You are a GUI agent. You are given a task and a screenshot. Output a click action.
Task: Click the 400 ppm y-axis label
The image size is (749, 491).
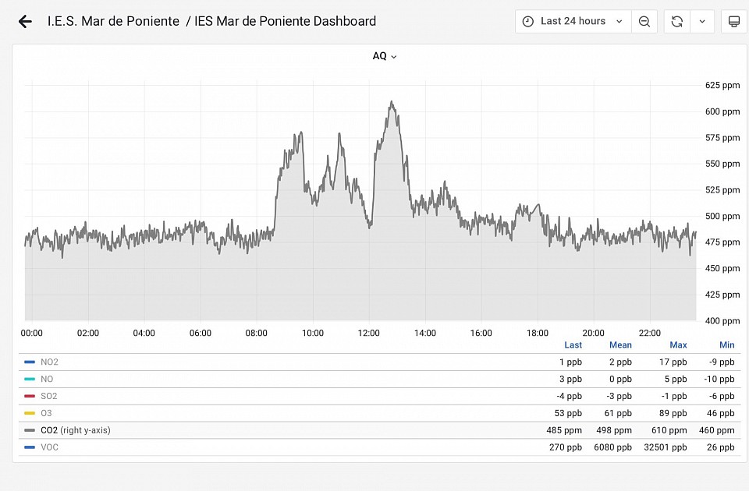click(x=722, y=320)
